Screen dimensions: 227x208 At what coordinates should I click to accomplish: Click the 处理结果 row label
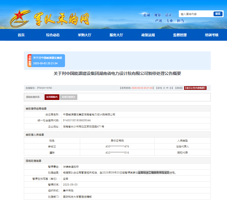pos(54,173)
